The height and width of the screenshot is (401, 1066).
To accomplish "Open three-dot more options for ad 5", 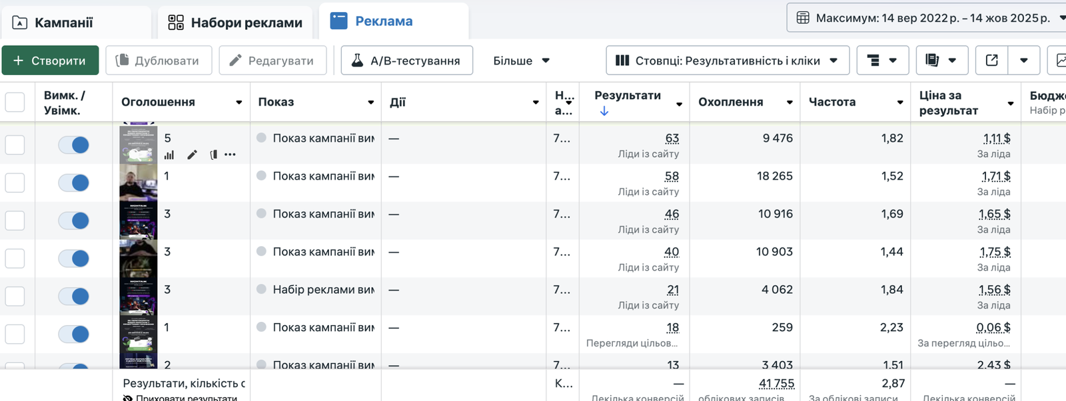I will point(231,155).
